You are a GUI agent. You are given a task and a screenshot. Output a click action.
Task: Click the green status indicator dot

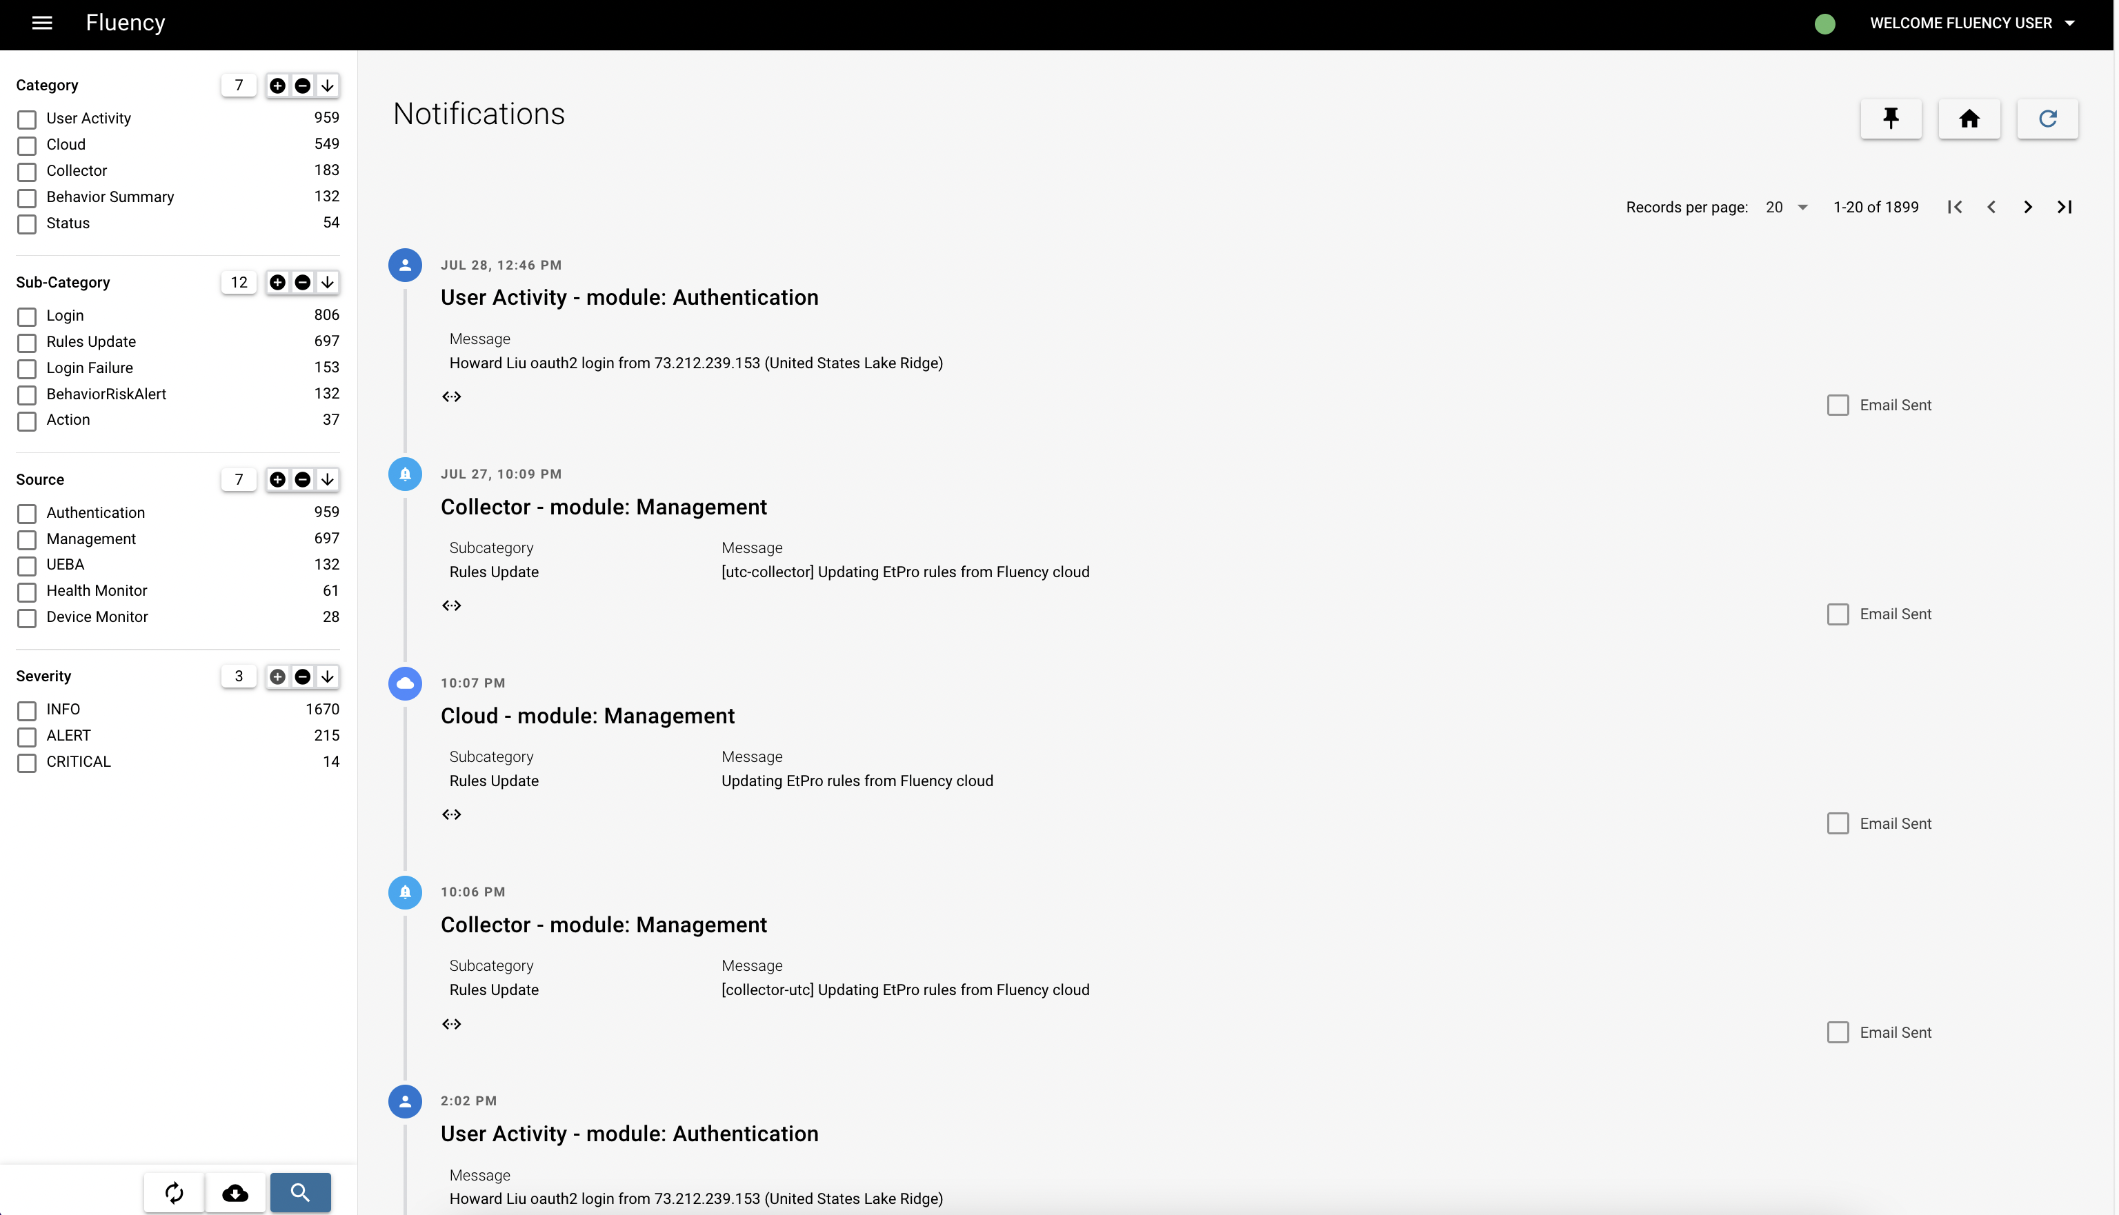coord(1824,23)
